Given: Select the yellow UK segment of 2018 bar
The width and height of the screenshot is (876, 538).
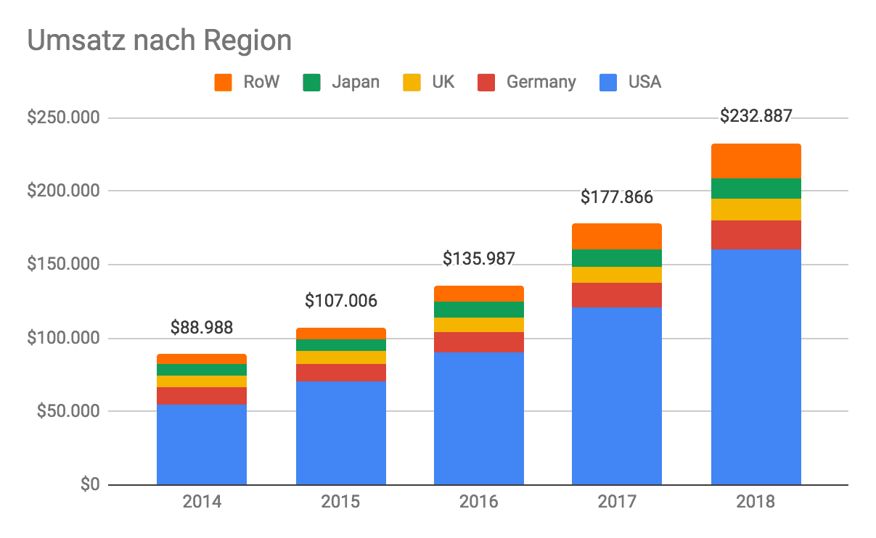Looking at the screenshot, I should 756,210.
